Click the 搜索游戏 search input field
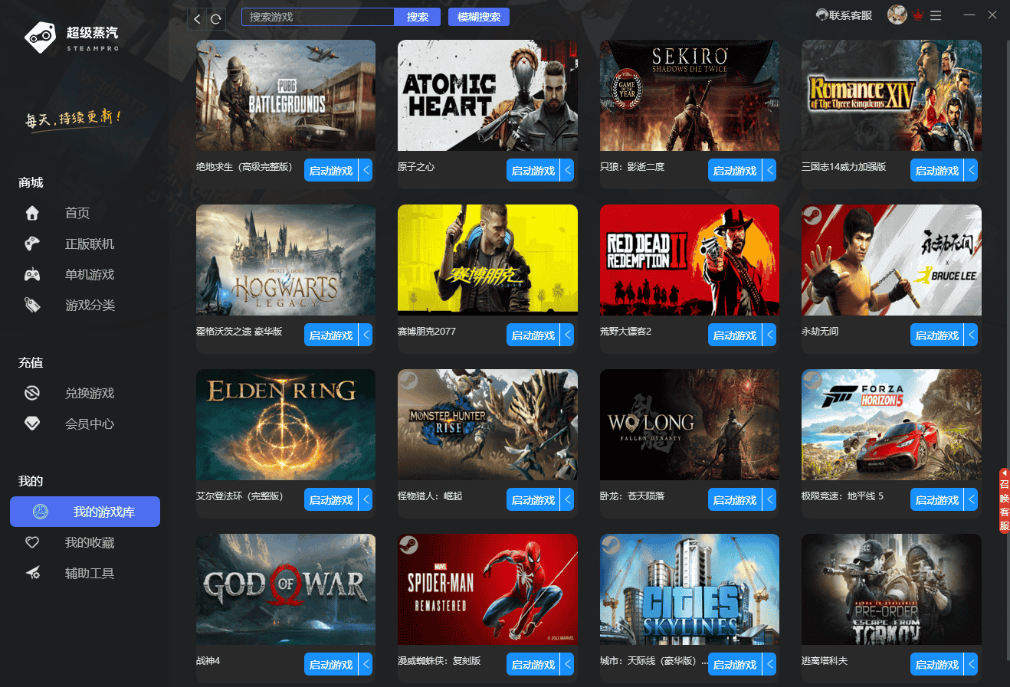 318,17
